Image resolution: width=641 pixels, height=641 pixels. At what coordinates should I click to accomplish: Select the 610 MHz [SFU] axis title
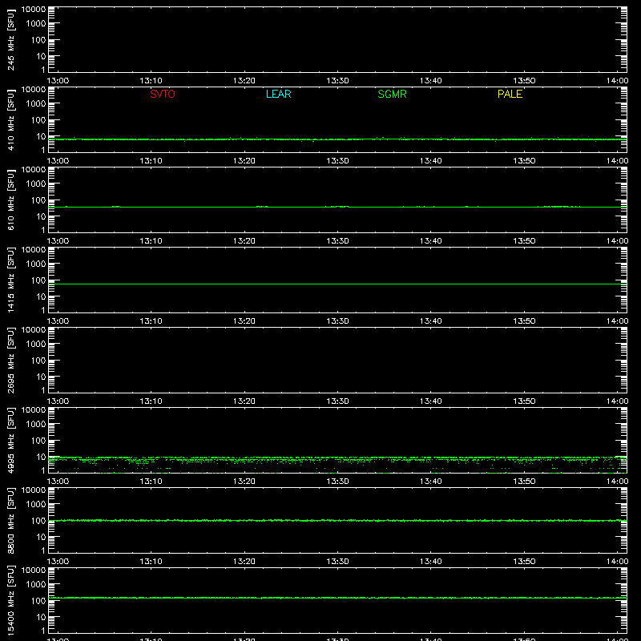pos(10,200)
